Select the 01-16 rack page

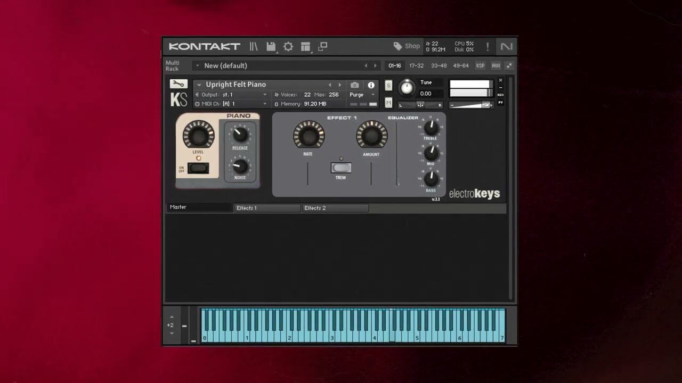(395, 66)
